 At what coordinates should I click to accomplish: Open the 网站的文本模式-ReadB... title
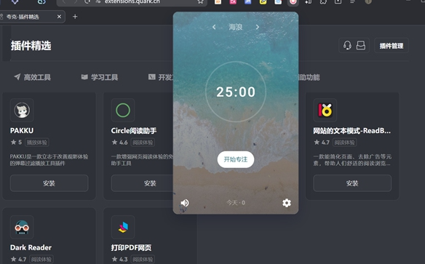tap(351, 131)
